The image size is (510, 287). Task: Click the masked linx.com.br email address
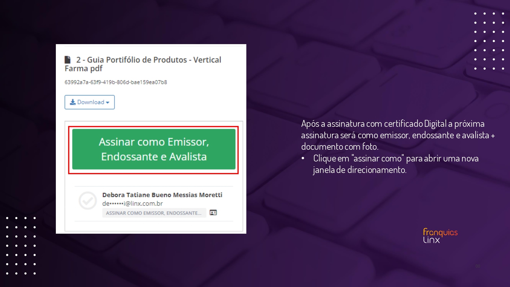pos(132,204)
